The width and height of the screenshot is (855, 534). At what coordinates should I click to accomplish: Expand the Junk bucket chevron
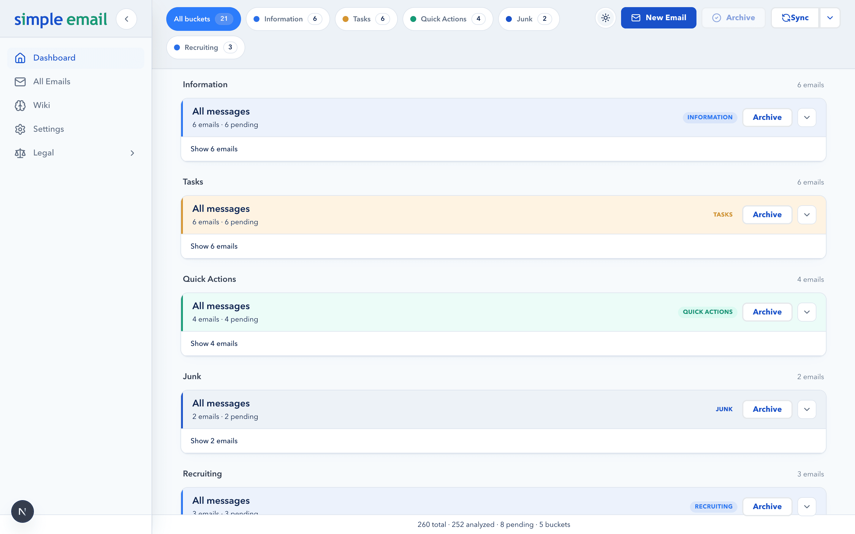[x=807, y=409]
